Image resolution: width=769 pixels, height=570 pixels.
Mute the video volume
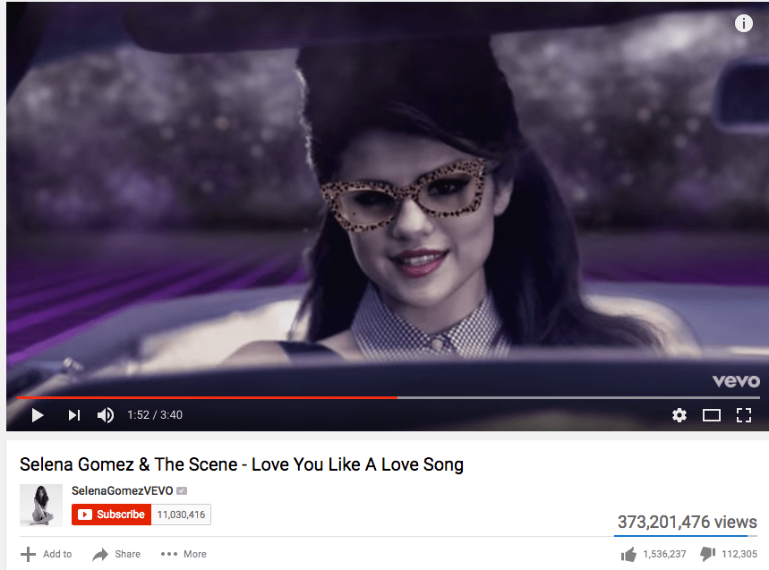pos(106,415)
